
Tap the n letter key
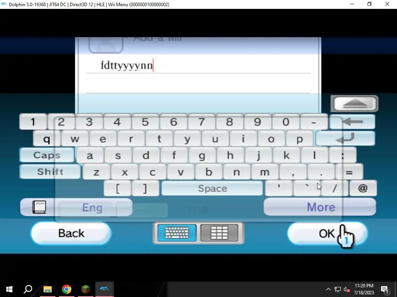(237, 172)
